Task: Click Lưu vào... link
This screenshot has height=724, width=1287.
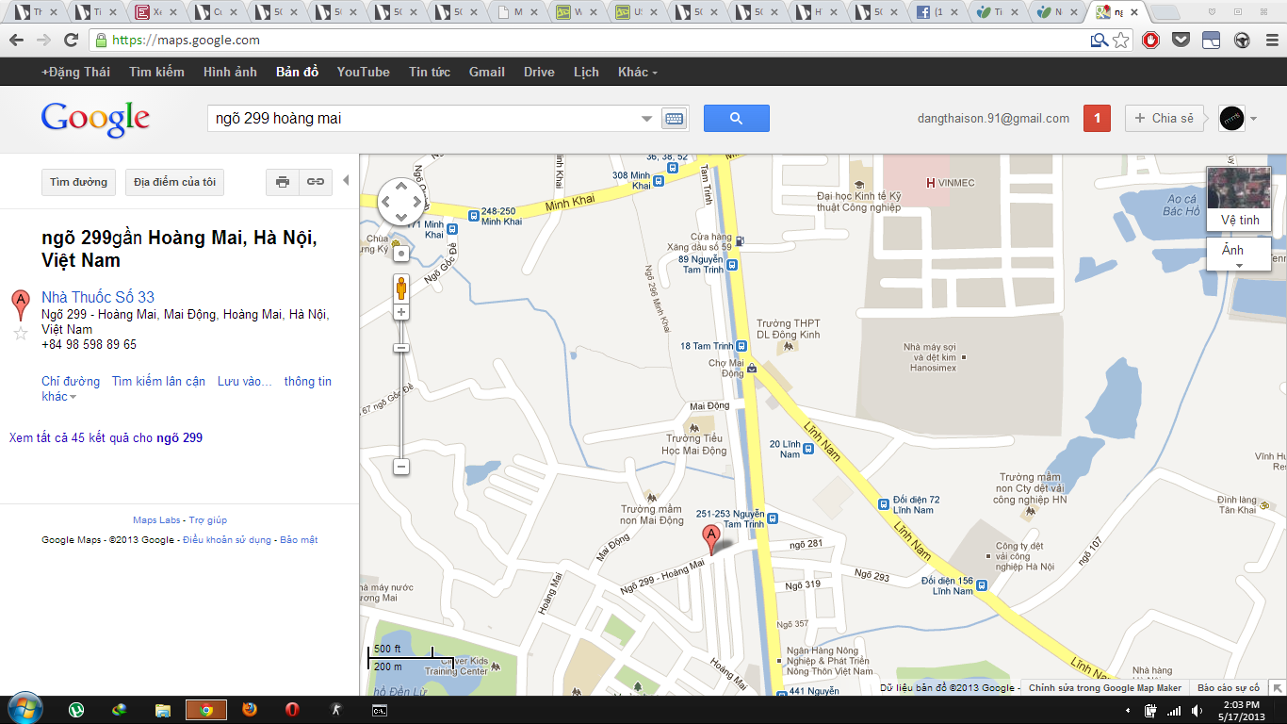Action: pos(245,382)
